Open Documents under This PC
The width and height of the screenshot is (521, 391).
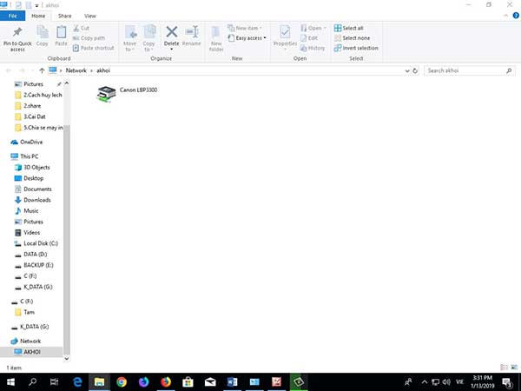[37, 189]
